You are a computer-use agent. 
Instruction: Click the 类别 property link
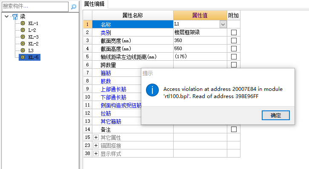[106, 33]
